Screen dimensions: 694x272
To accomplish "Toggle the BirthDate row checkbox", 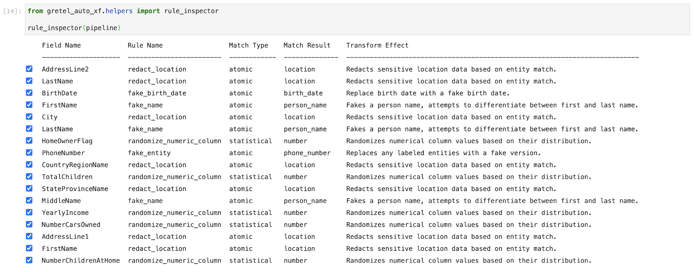I will [x=29, y=93].
